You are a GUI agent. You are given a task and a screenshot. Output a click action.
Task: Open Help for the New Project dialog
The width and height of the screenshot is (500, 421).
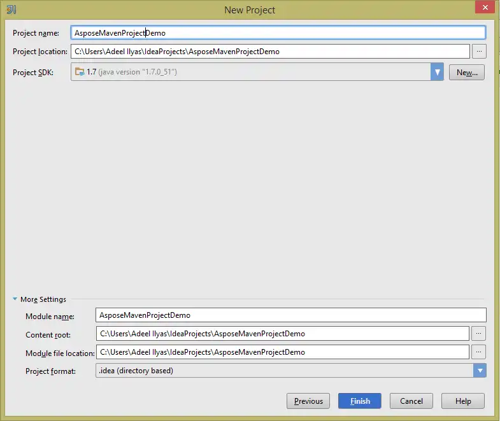pyautogui.click(x=463, y=401)
